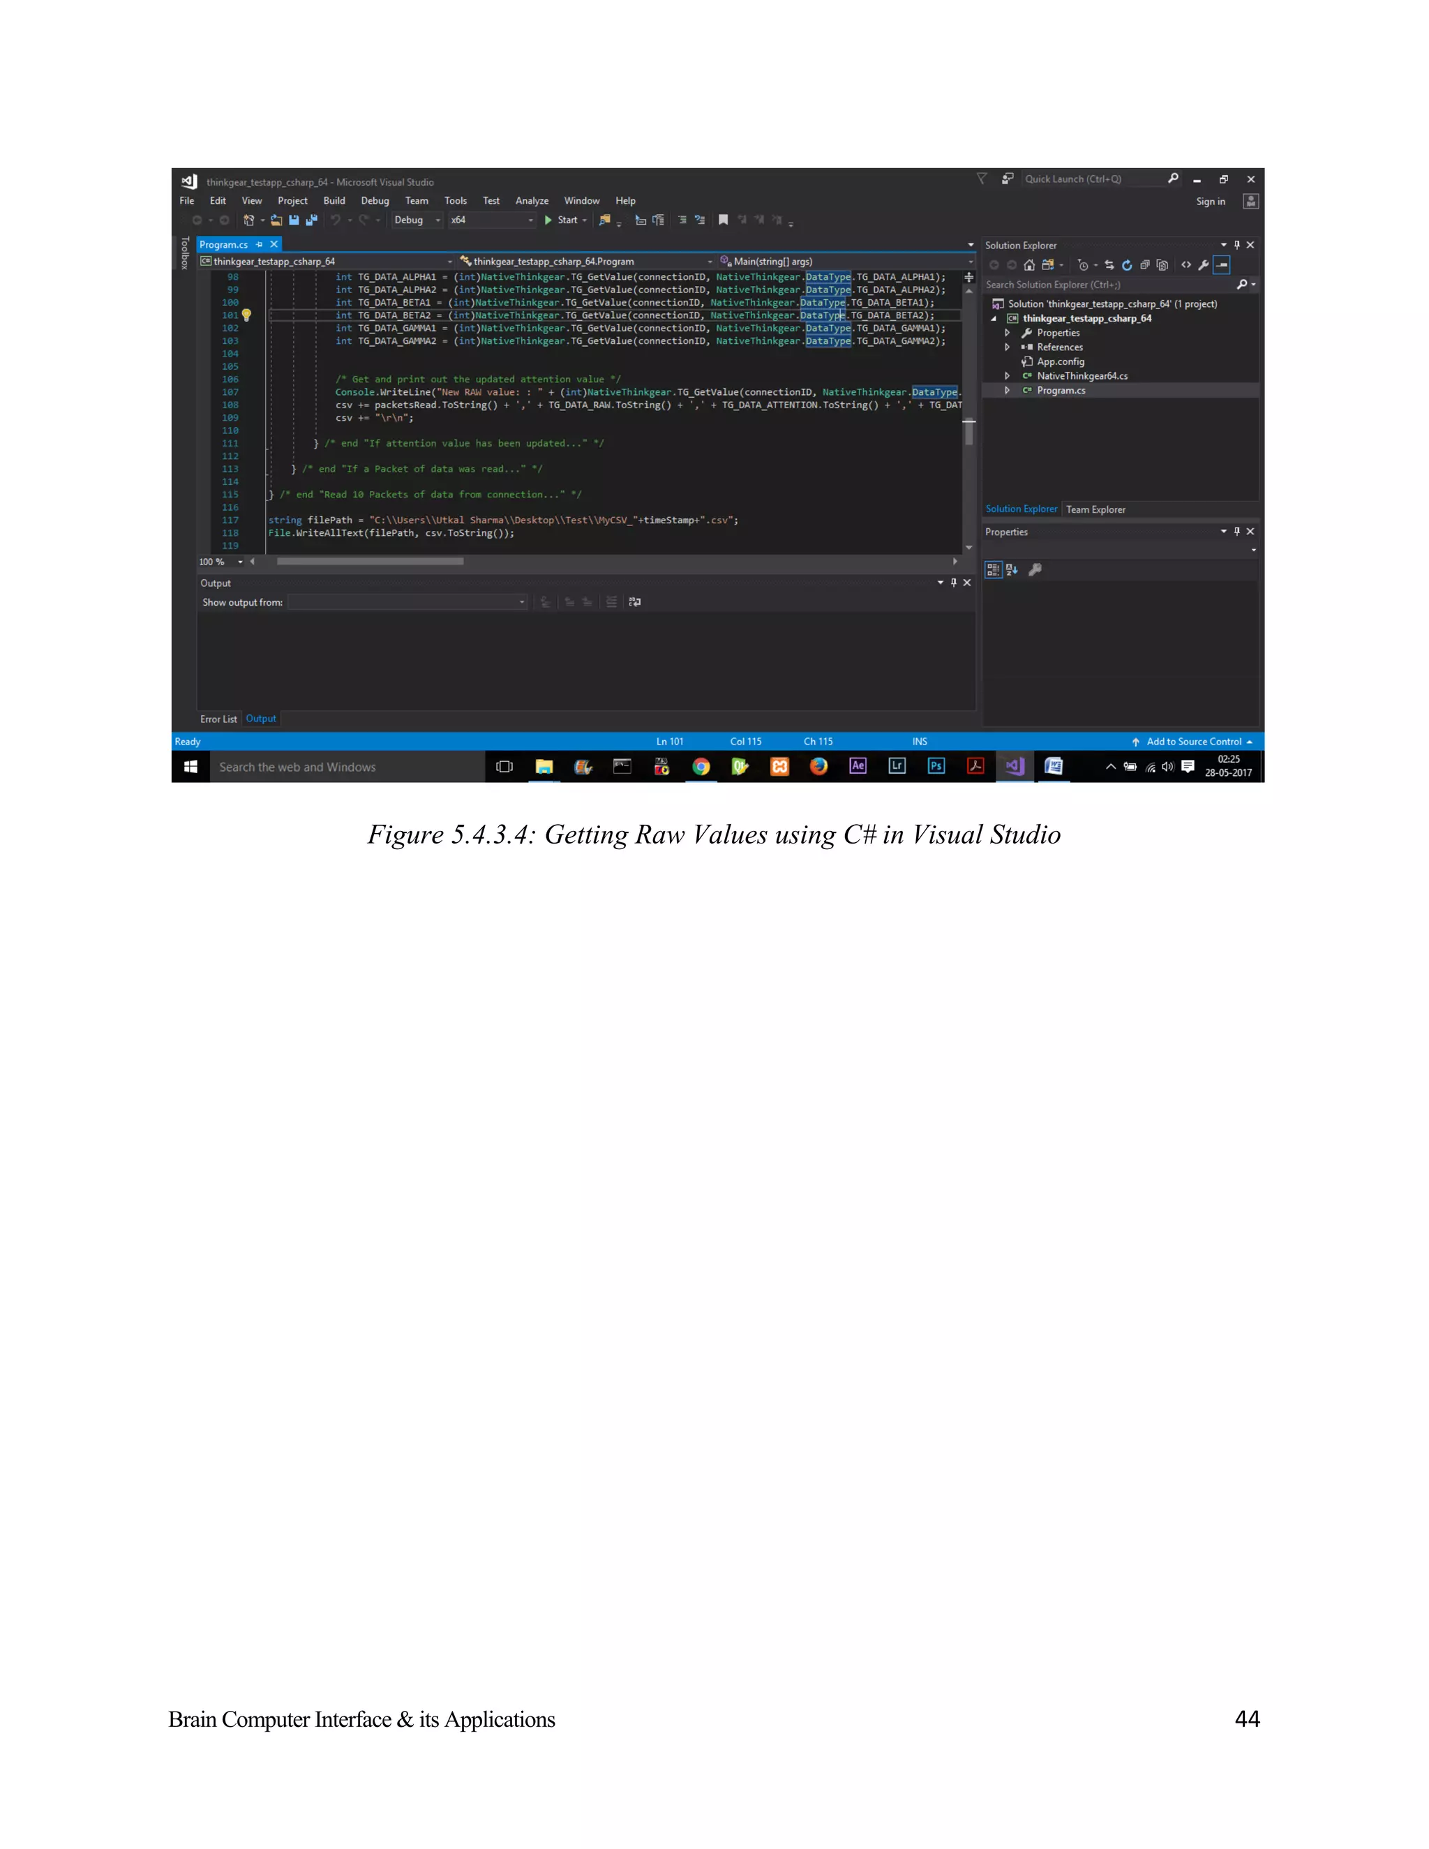Click the Open File toolbar icon
The height and width of the screenshot is (1849, 1429).
(276, 220)
